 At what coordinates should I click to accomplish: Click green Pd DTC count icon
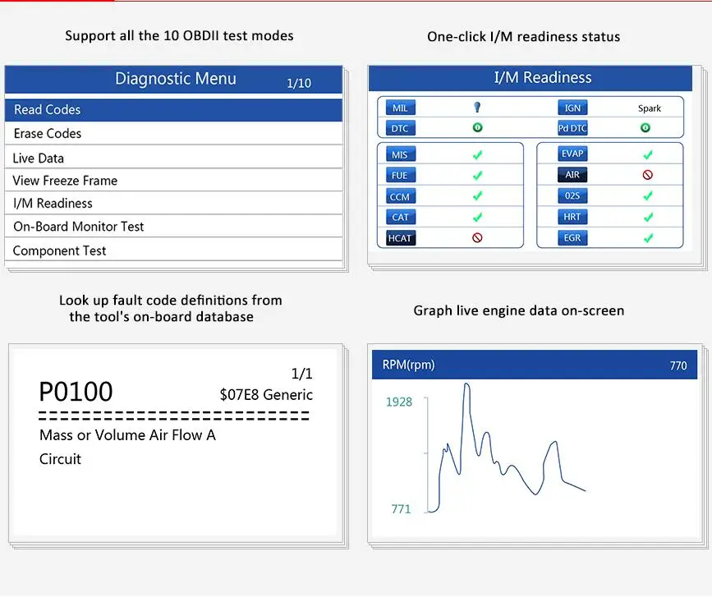[x=645, y=128]
